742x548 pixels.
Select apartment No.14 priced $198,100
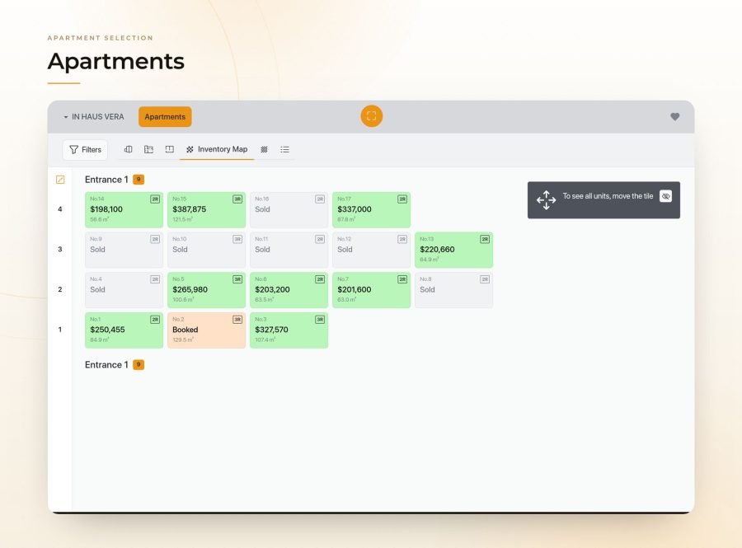tap(124, 209)
